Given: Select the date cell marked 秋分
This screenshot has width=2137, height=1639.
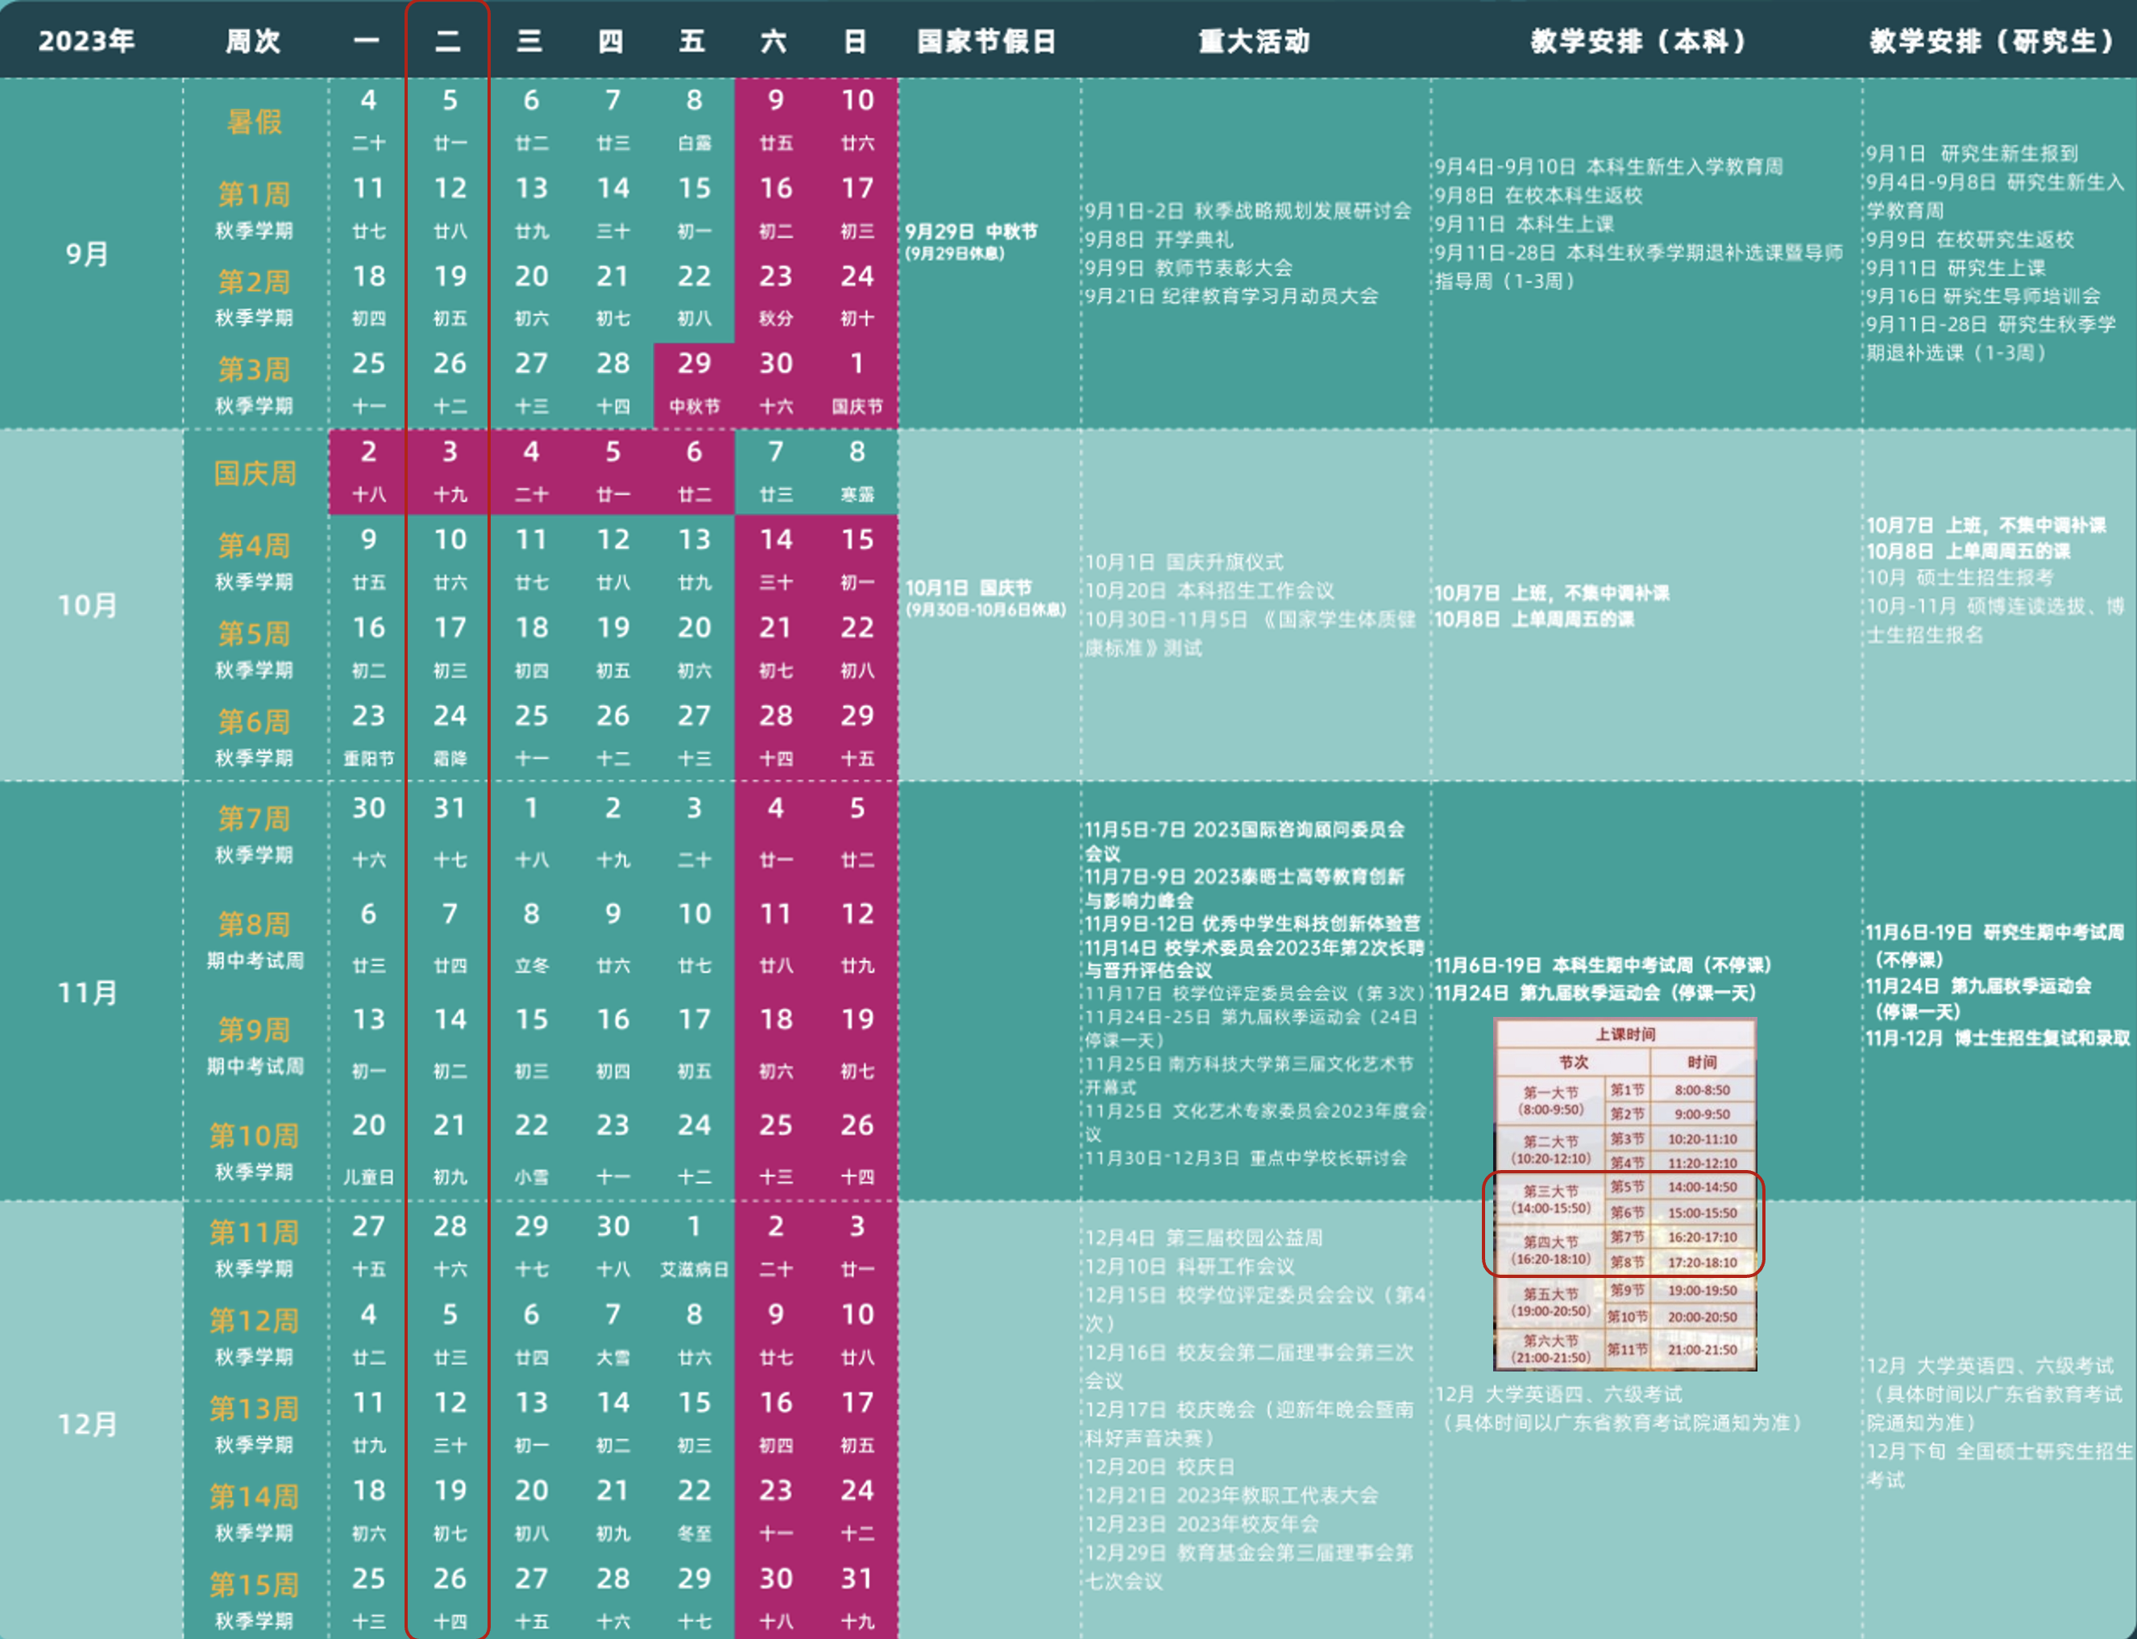Looking at the screenshot, I should (775, 296).
